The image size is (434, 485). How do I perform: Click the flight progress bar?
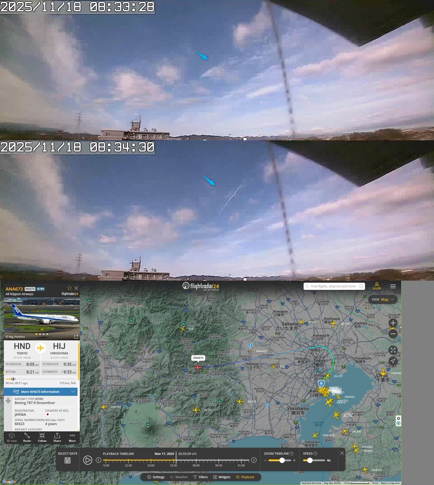[x=41, y=379]
